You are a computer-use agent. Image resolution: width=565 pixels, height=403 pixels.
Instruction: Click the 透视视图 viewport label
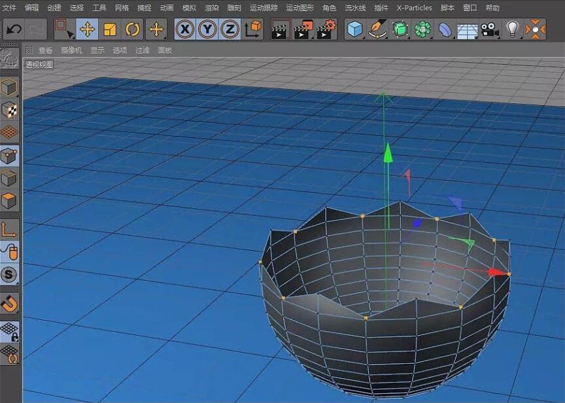[x=39, y=65]
